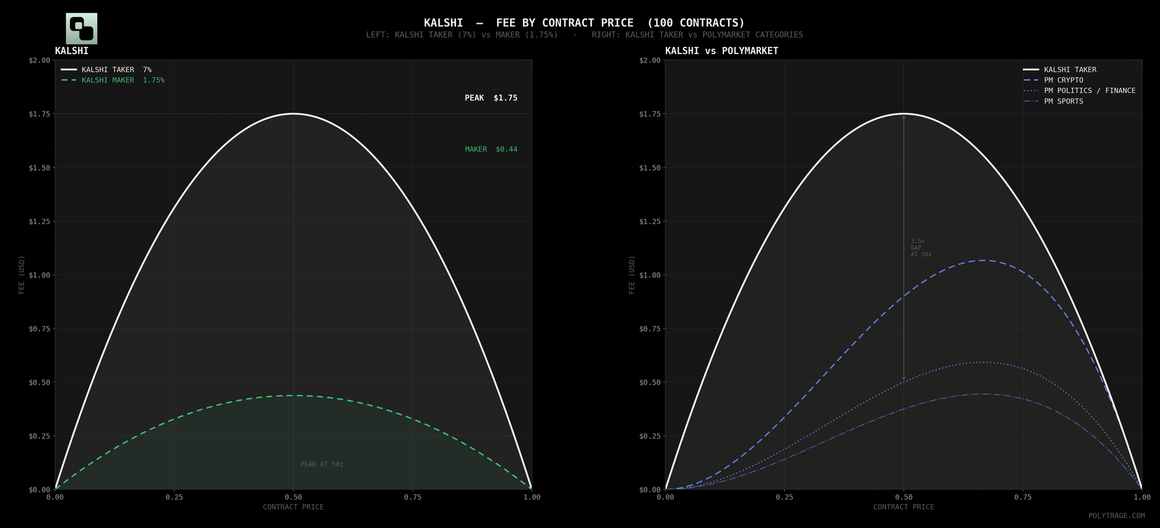Click the '$0.50' tick on right chart
This screenshot has height=528, width=1160.
650,382
